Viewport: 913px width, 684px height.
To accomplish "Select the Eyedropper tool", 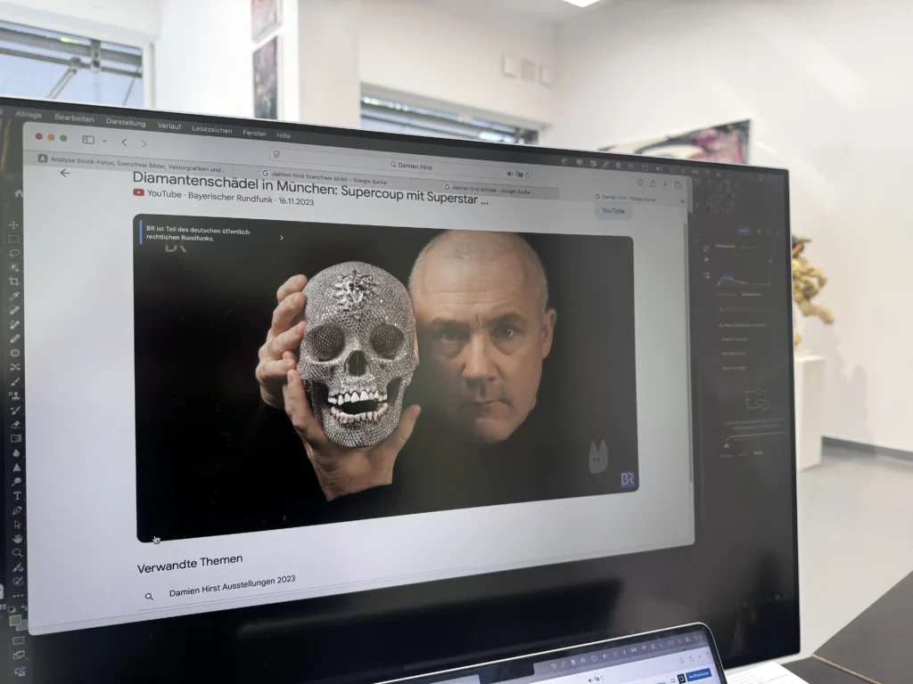I will tap(14, 296).
